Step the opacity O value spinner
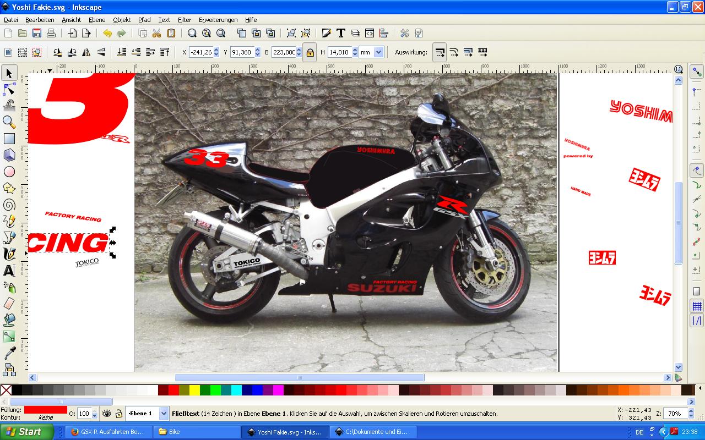Viewport: 705px width, 440px height. pos(95,413)
